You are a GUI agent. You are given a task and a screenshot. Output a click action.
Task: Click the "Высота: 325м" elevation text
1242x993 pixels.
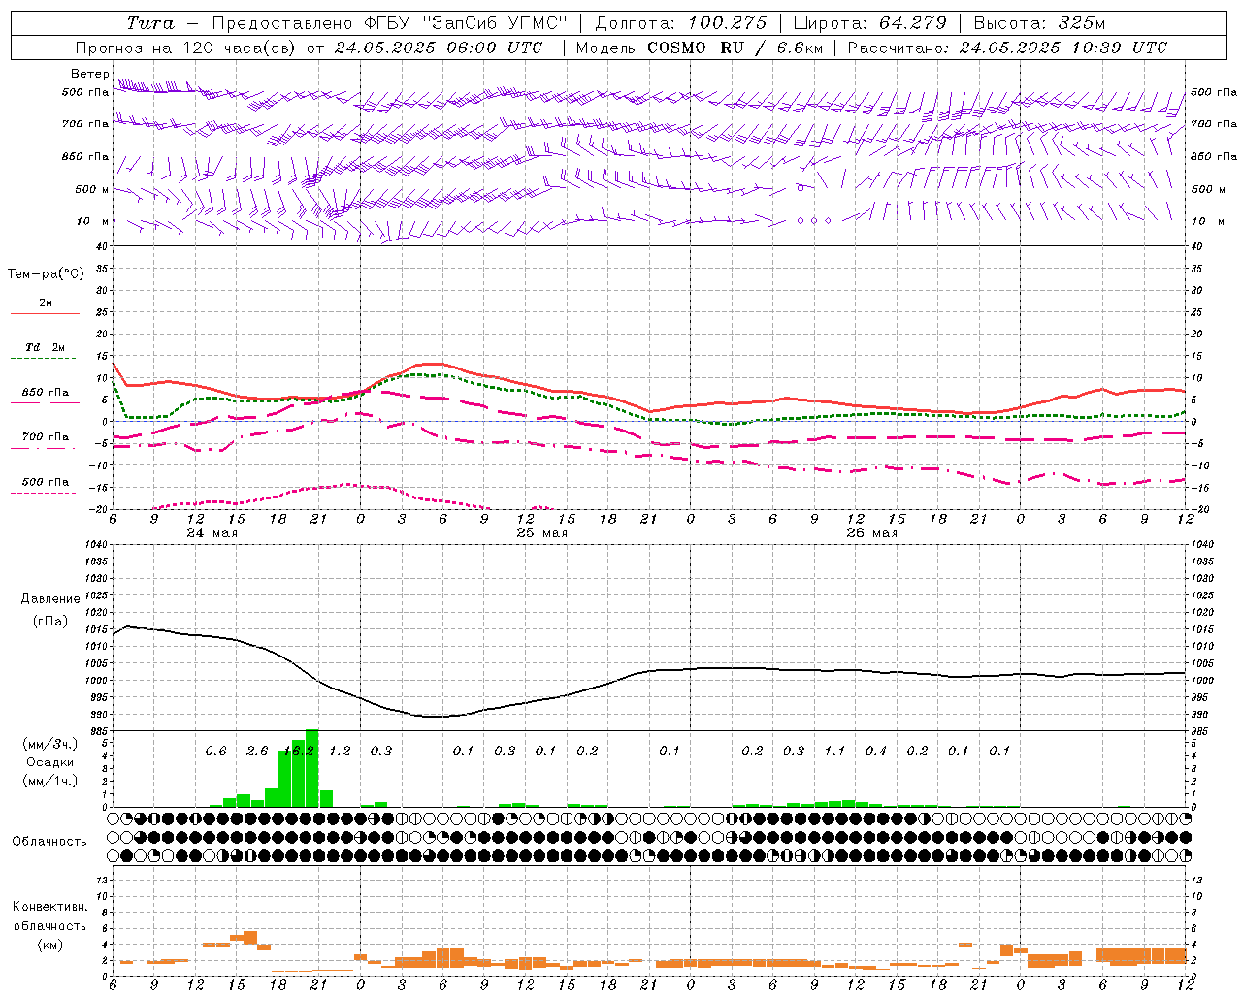(1038, 23)
